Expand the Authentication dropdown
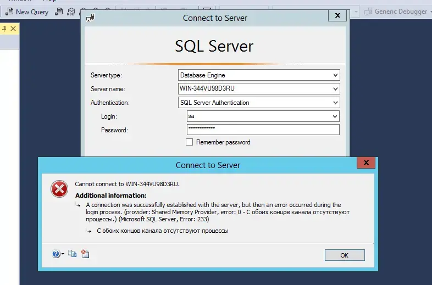This screenshot has width=432, height=285. click(335, 103)
